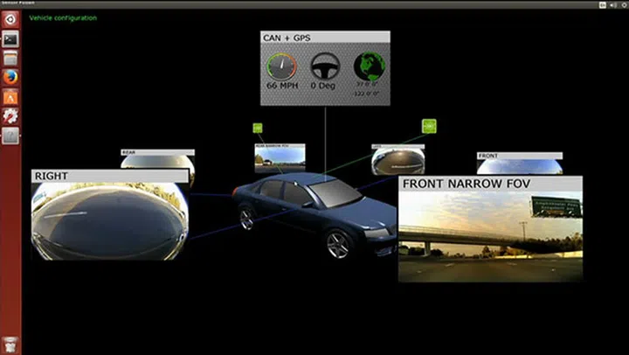Open the Terminal from the dock

11,38
